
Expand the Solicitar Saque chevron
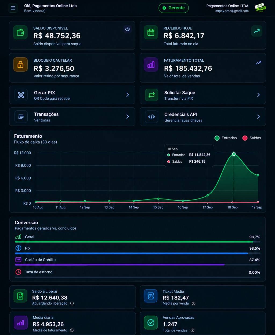[258, 95]
